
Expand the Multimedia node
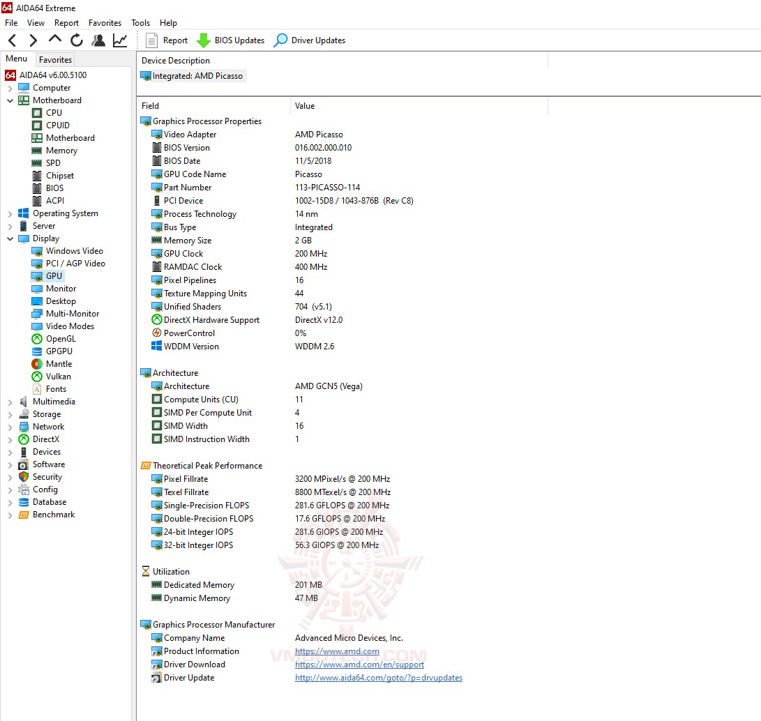[x=10, y=402]
